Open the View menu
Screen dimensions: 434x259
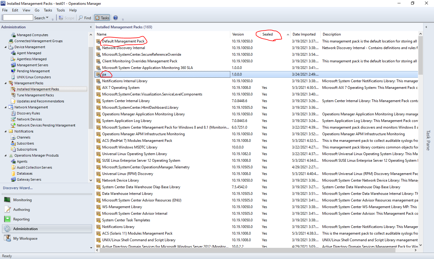27,10
